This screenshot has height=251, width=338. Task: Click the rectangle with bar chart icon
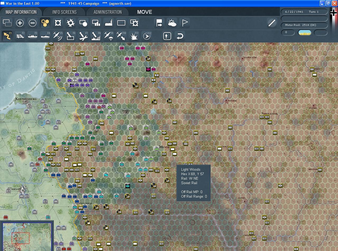pyautogui.click(x=96, y=23)
